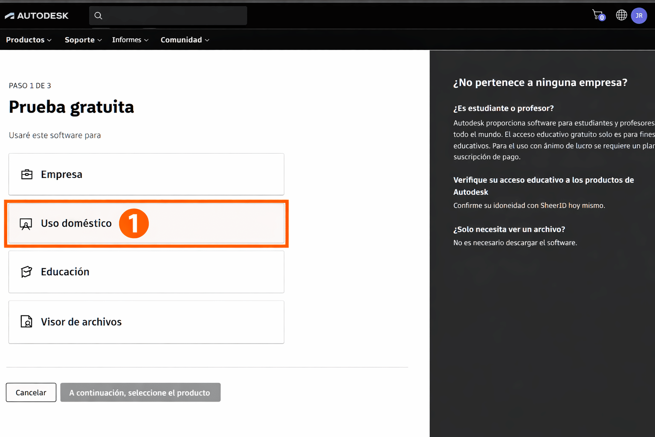
Task: Click the Autodesk logo
Action: click(x=37, y=15)
